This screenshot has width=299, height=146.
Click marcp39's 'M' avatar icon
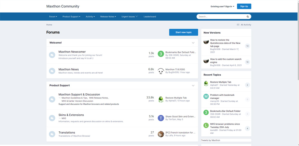[206, 96]
